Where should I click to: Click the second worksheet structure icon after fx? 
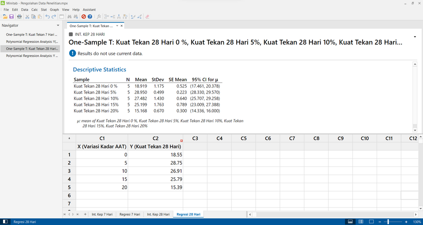click(x=113, y=16)
